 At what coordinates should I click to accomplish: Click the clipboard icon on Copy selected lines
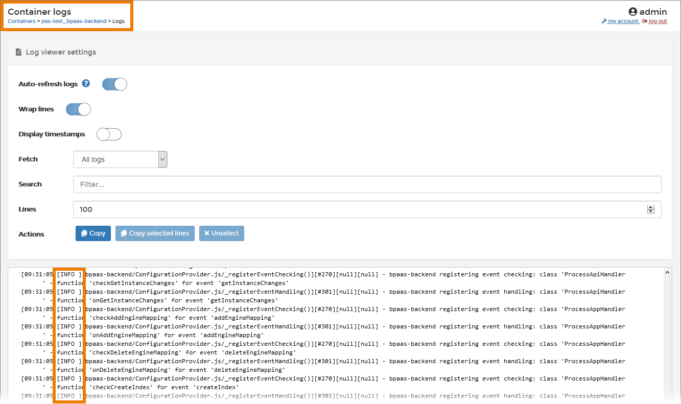tap(123, 233)
